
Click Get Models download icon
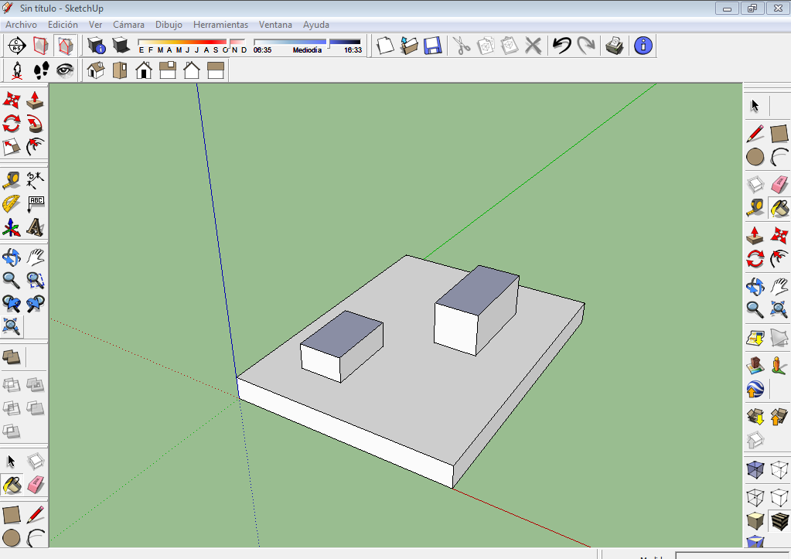click(x=755, y=417)
